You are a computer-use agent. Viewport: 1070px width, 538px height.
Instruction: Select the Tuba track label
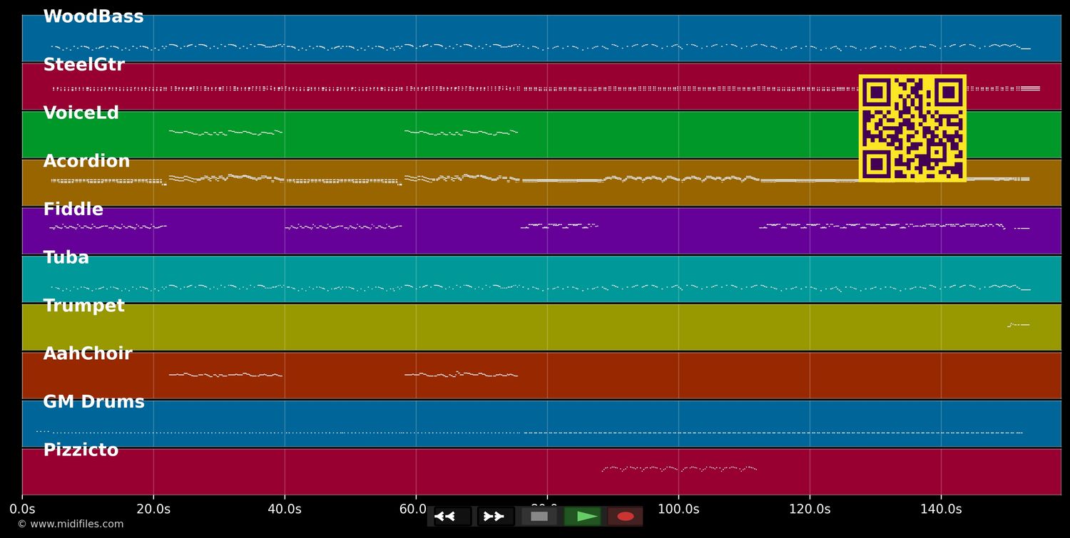coord(66,257)
